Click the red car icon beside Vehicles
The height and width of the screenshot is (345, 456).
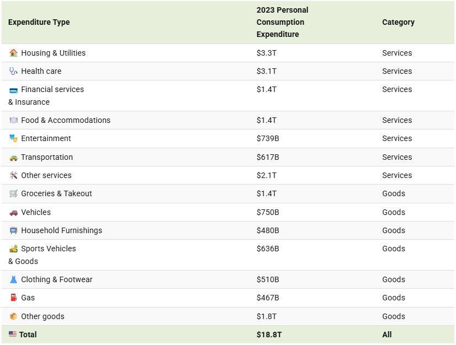[13, 212]
